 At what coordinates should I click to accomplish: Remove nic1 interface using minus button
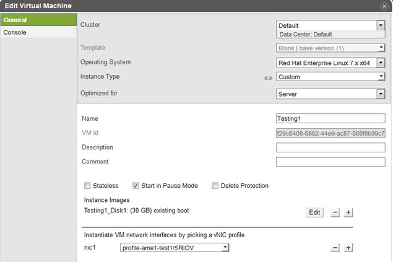335,248
